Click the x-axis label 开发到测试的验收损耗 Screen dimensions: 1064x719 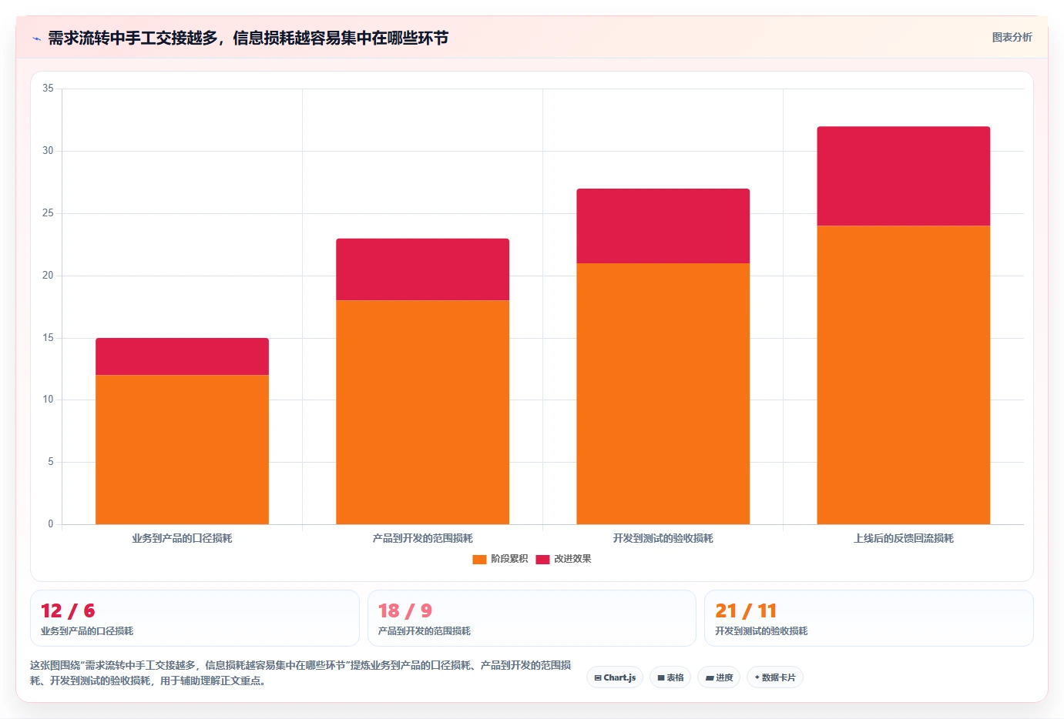pyautogui.click(x=663, y=538)
